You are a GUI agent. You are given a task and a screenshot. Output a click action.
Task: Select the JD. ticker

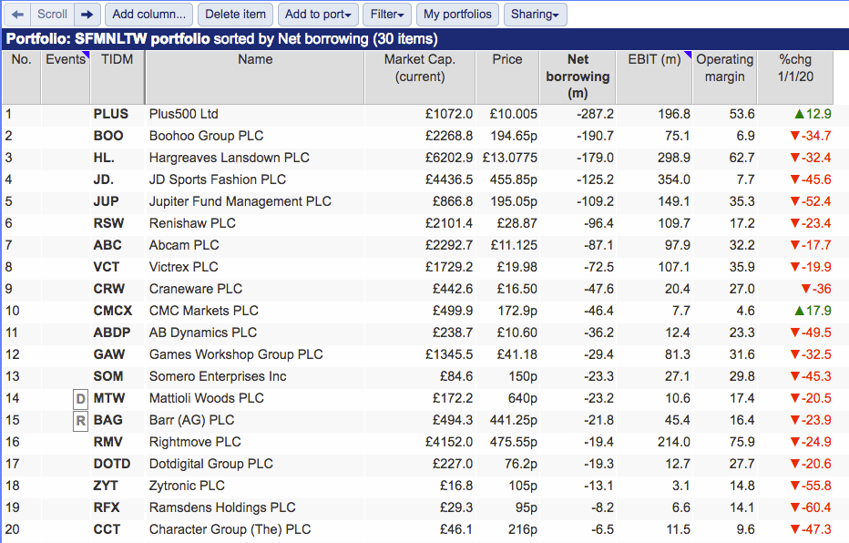tap(104, 179)
